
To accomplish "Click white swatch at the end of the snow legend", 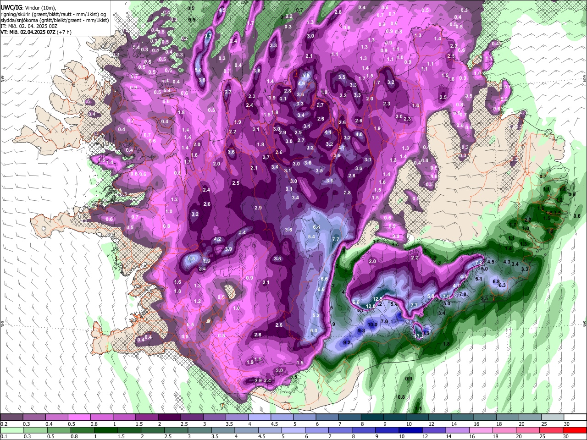I will point(575,418).
